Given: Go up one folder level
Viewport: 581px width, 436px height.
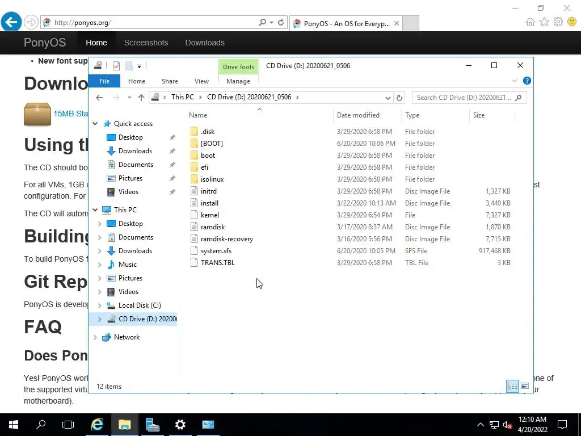Looking at the screenshot, I should (141, 98).
